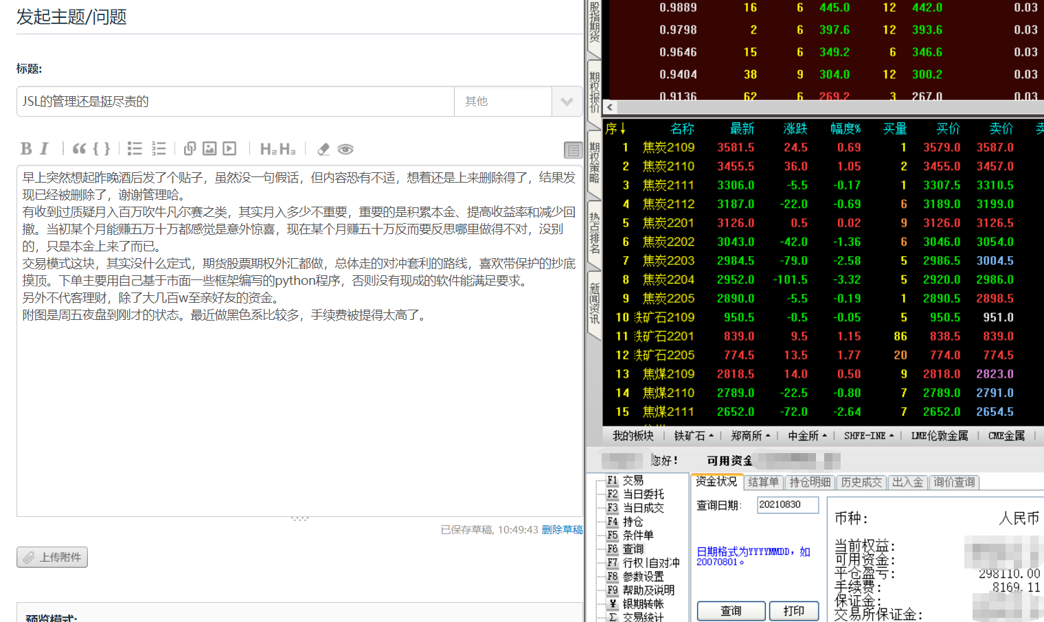
Task: Select the 焦煤2110 quote row
Action: click(x=823, y=393)
